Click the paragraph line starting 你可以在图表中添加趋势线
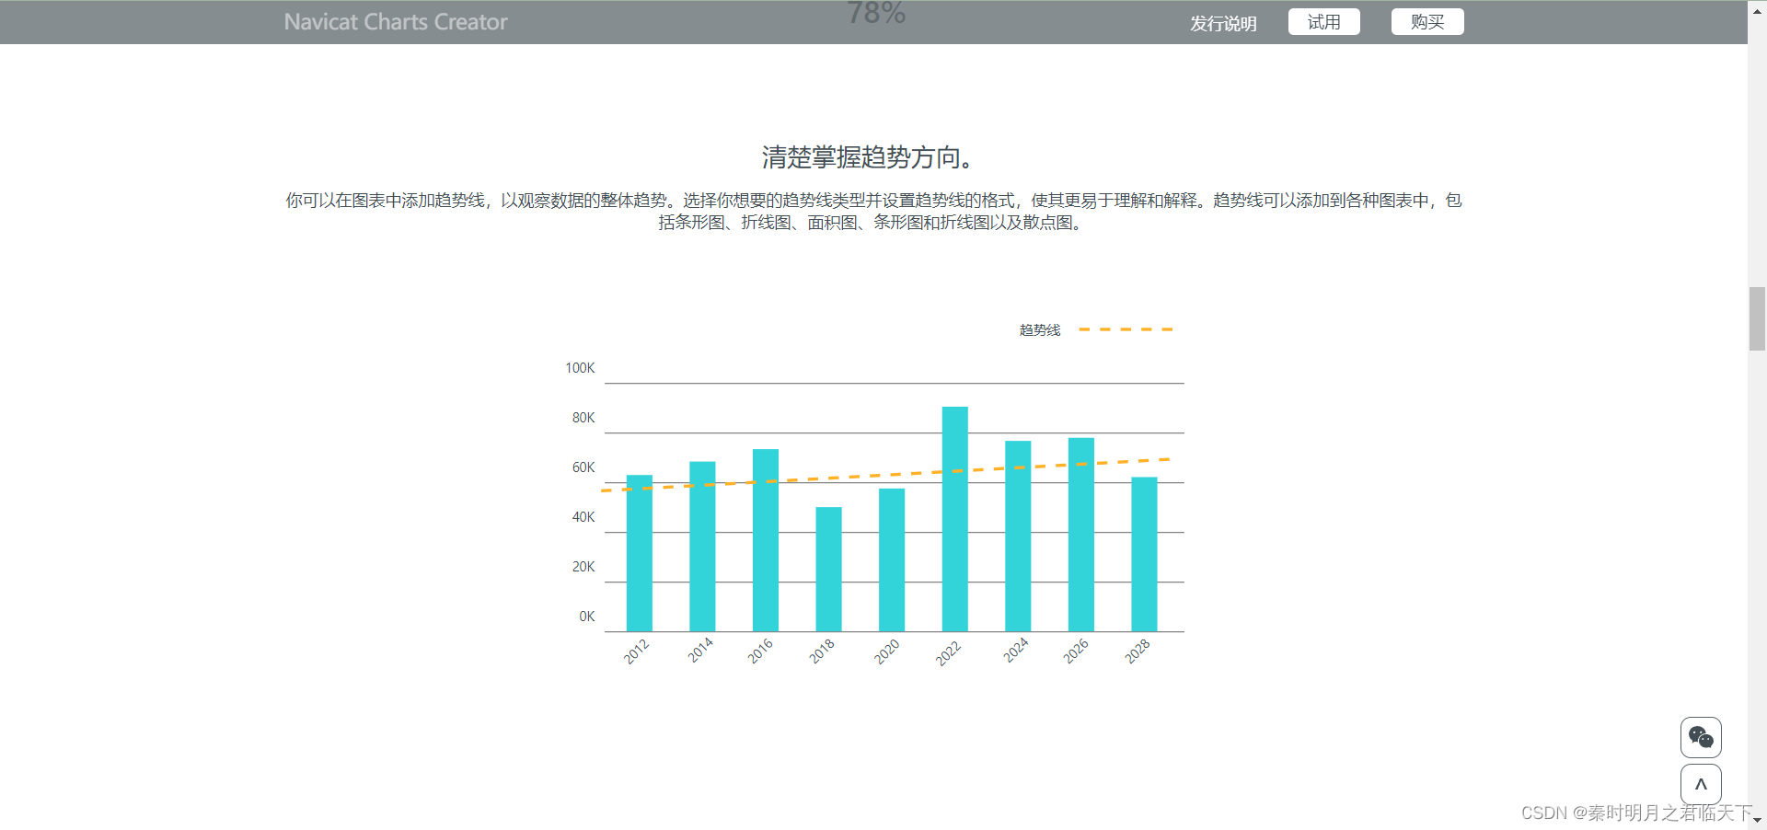Screen dimensions: 1767x830 pyautogui.click(x=873, y=201)
